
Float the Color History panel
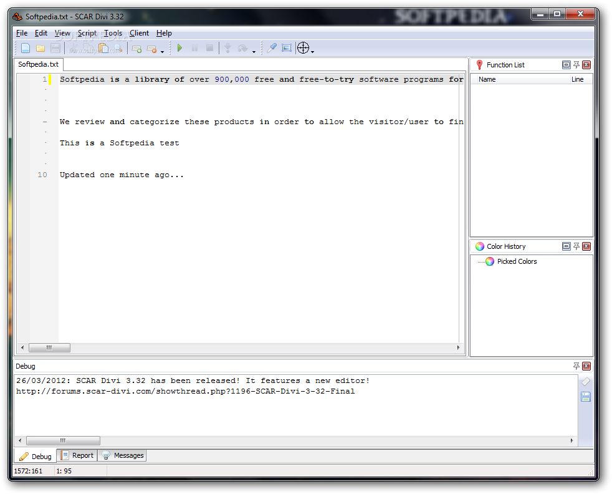pos(567,246)
